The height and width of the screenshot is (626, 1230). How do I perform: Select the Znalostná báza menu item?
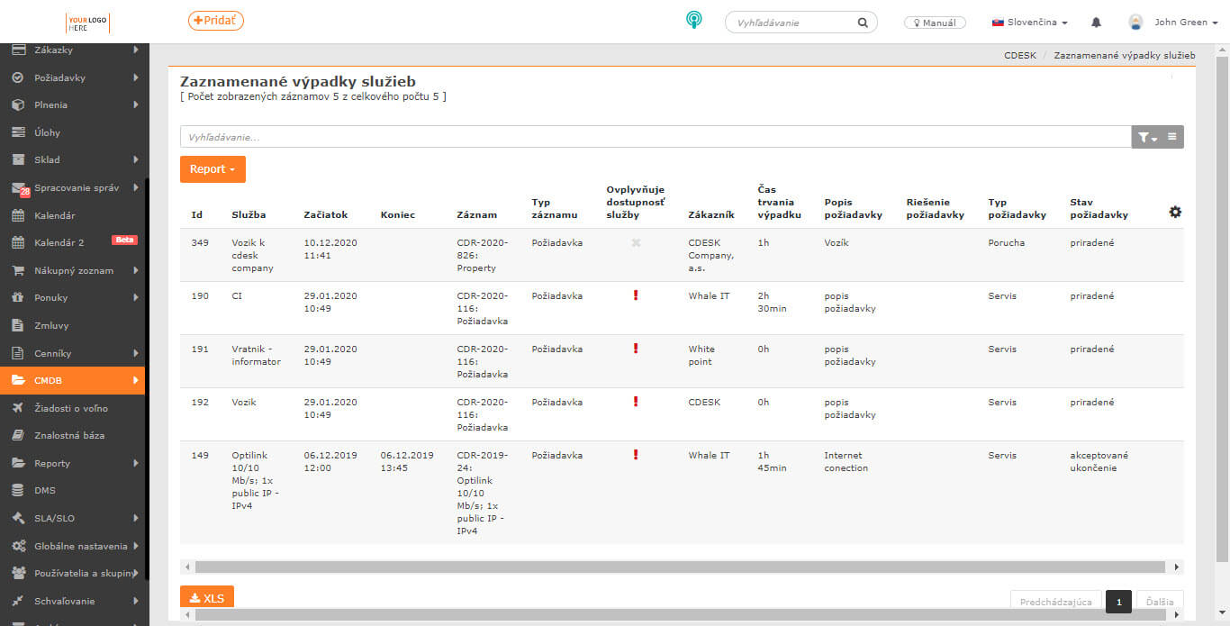(69, 435)
